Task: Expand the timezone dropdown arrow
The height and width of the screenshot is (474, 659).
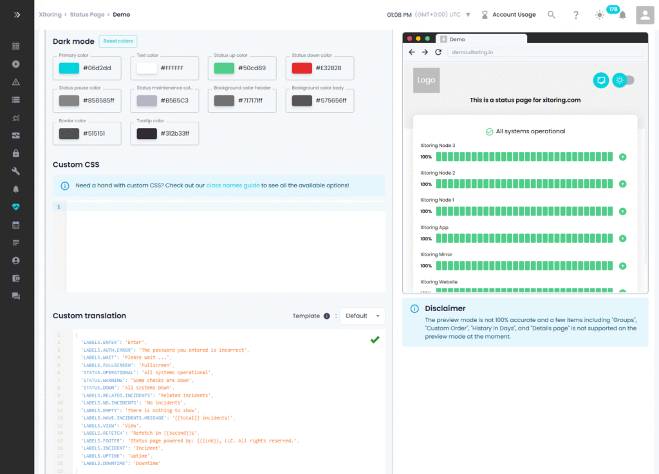Action: click(x=468, y=15)
